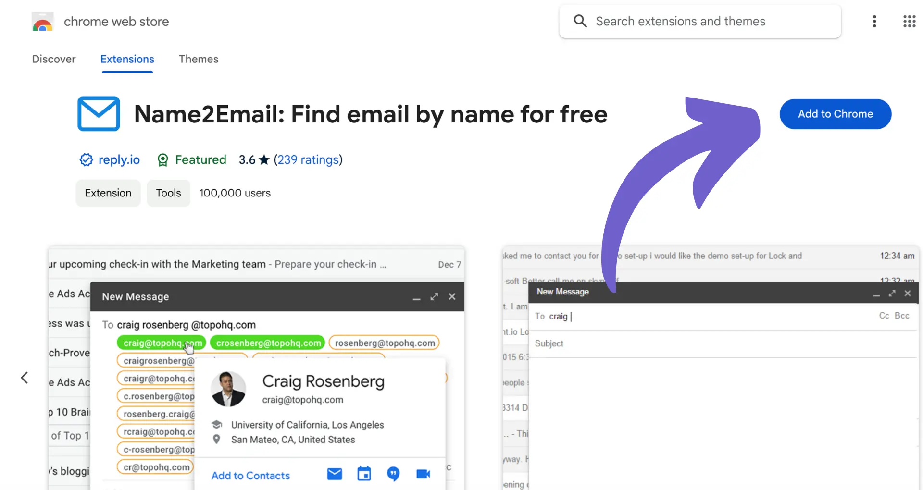The image size is (923, 490).
Task: Click the email icon in contact card
Action: click(335, 474)
